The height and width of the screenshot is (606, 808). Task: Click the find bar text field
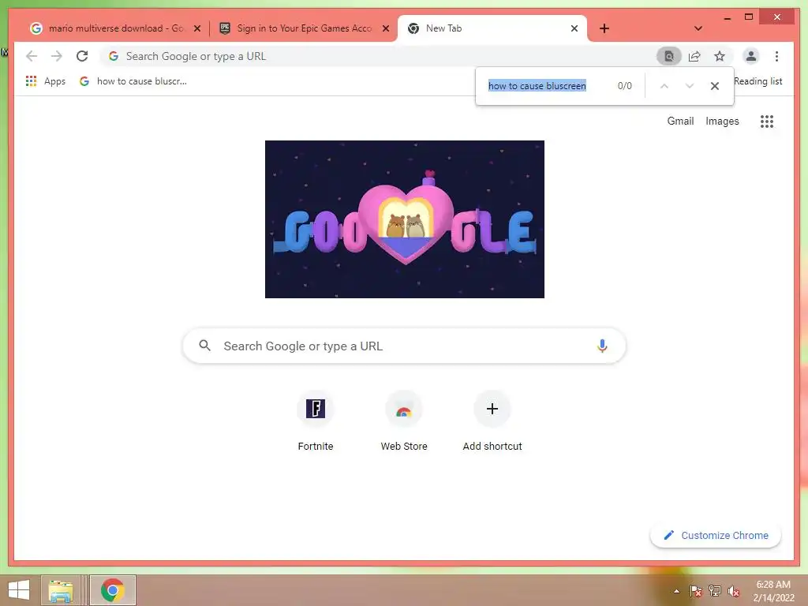(549, 85)
